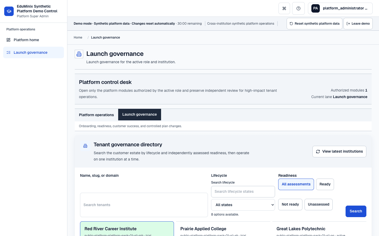
Task: Click the building icon beside Tenant governance directory
Action: (85, 146)
